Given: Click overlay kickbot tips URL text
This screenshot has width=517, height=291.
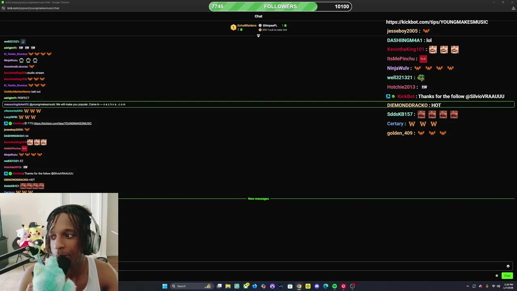Looking at the screenshot, I should pos(437,22).
